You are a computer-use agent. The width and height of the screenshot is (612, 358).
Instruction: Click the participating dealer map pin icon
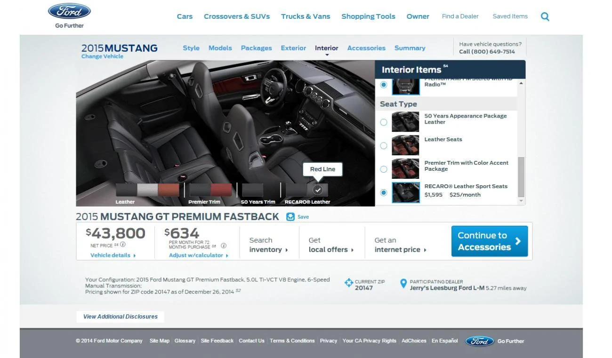click(x=403, y=283)
